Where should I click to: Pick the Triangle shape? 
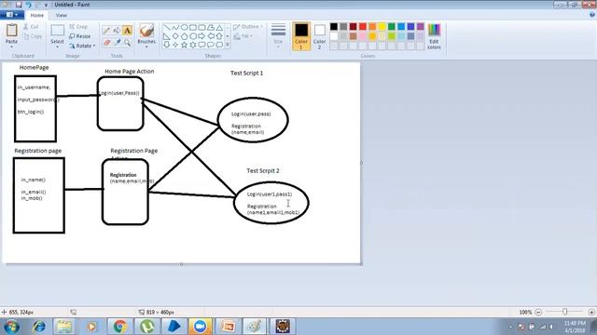[x=219, y=27]
